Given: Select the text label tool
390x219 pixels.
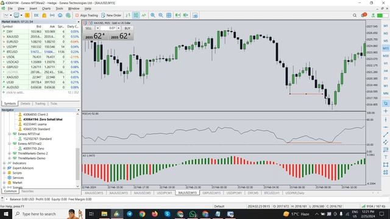Looking at the screenshot, I should point(386,157).
